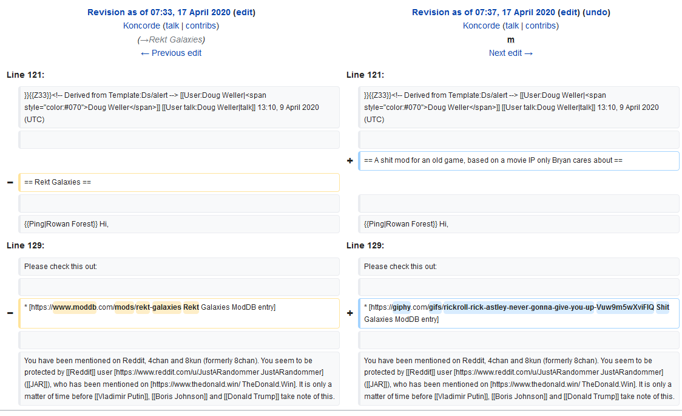The height and width of the screenshot is (416, 682).
Task: Click added word 'Shit' in right diff
Action: pyautogui.click(x=663, y=307)
